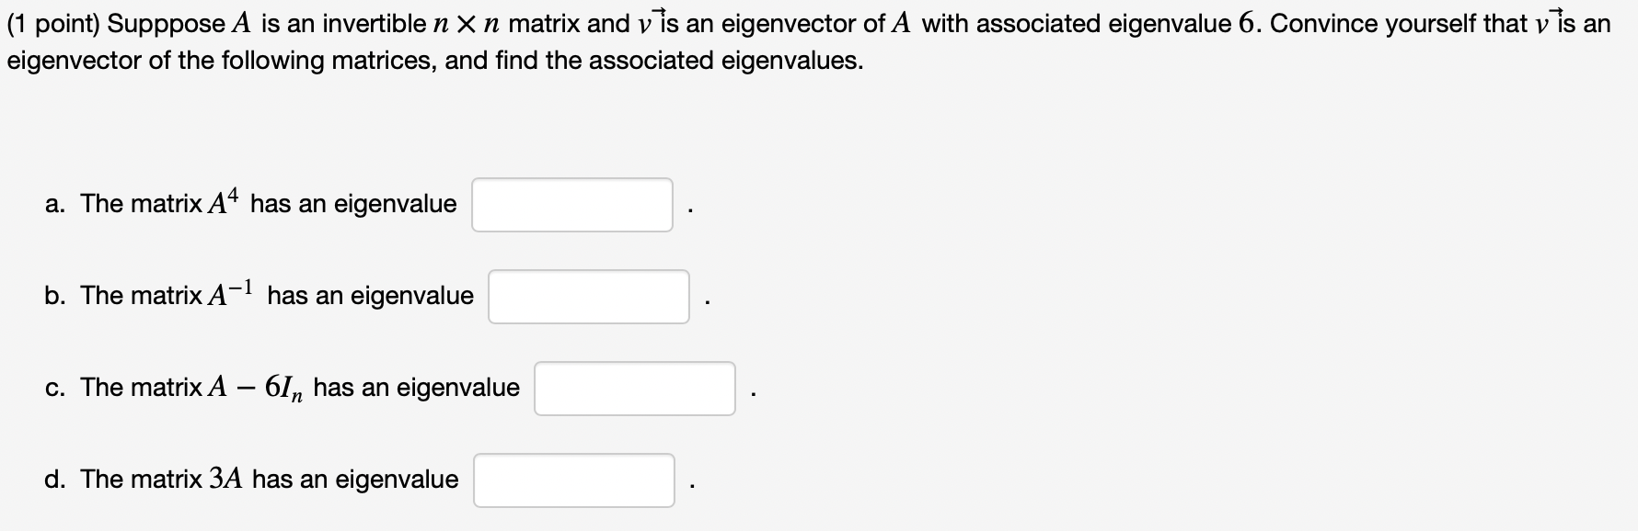This screenshot has width=1638, height=531.
Task: Place cursor in the A^4 eigenvalue field
Action: 571,204
